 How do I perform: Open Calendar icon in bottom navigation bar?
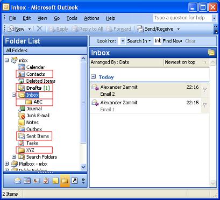(x=27, y=181)
